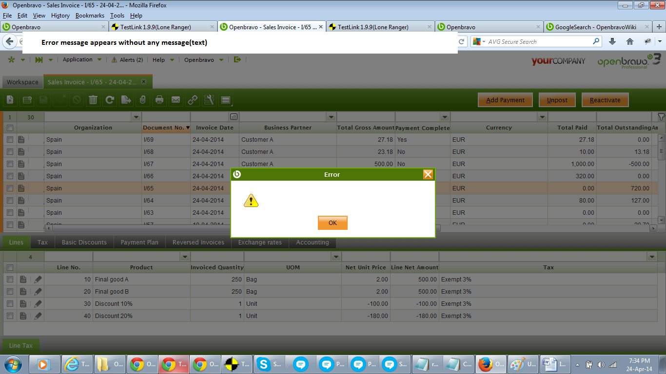The height and width of the screenshot is (374, 666).
Task: Log out using the exit icon
Action: [237, 59]
